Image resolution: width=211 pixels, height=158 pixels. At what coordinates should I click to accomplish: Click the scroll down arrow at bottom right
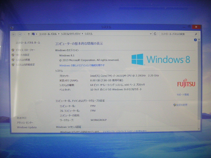199,129
